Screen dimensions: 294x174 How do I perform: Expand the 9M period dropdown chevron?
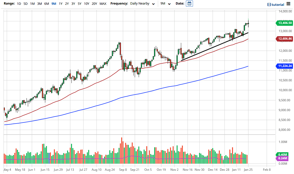[169, 4]
